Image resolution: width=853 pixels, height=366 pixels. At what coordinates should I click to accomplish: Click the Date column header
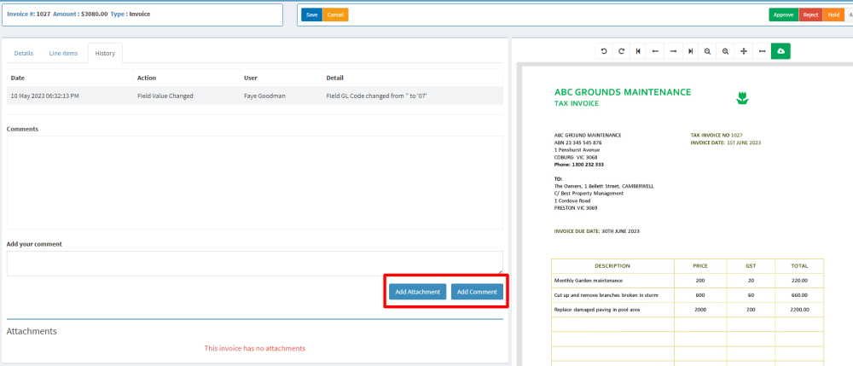coord(70,78)
